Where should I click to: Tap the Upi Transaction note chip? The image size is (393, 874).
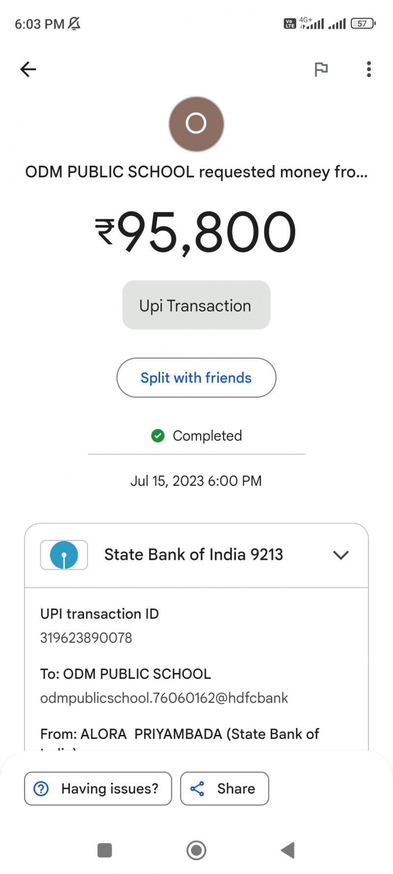196,305
